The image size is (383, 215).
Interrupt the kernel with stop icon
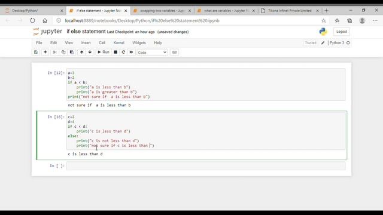coord(115,52)
